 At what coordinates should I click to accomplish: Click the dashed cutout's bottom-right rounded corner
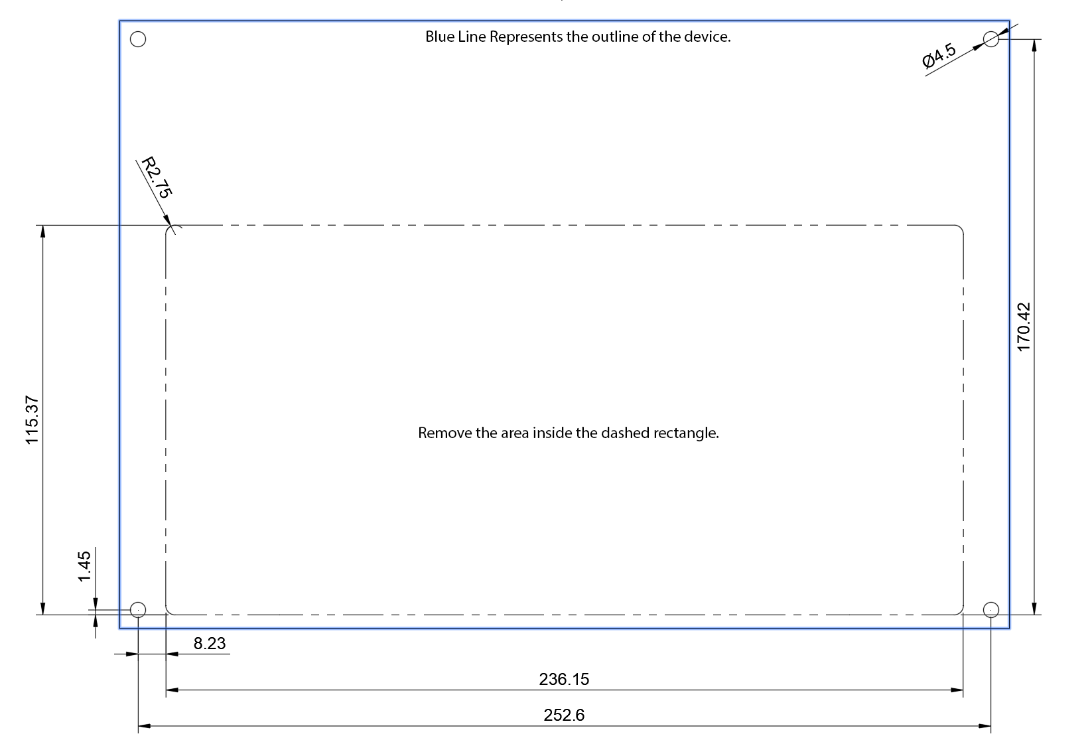(960, 611)
